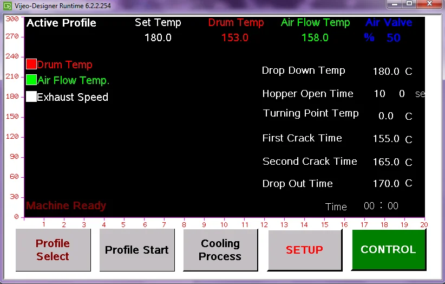Select the Air Flow Temp reading 158.0

pyautogui.click(x=315, y=37)
